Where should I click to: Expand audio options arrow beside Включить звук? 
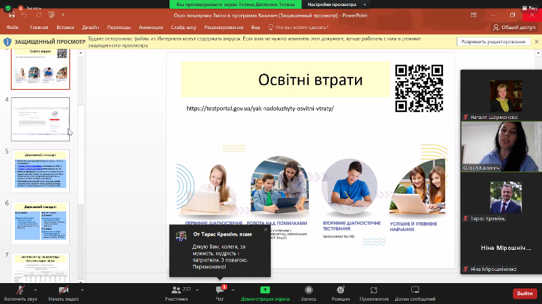click(37, 290)
